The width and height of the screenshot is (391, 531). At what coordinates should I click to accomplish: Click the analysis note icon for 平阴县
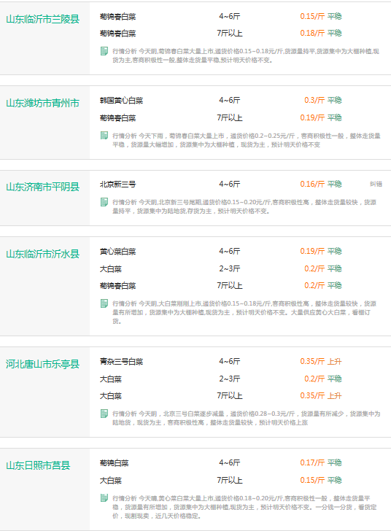coord(104,202)
